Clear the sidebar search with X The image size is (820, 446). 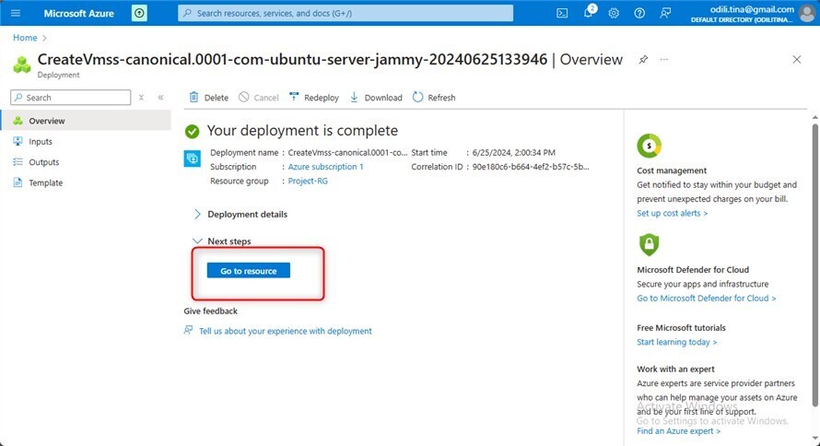(x=141, y=98)
